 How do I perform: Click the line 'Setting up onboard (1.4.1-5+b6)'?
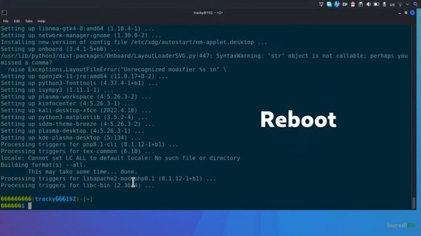point(61,49)
